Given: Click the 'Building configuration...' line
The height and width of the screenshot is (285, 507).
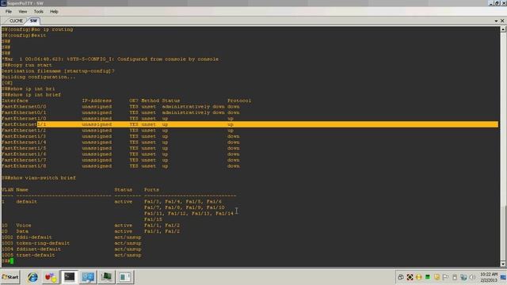Looking at the screenshot, I should (x=39, y=77).
